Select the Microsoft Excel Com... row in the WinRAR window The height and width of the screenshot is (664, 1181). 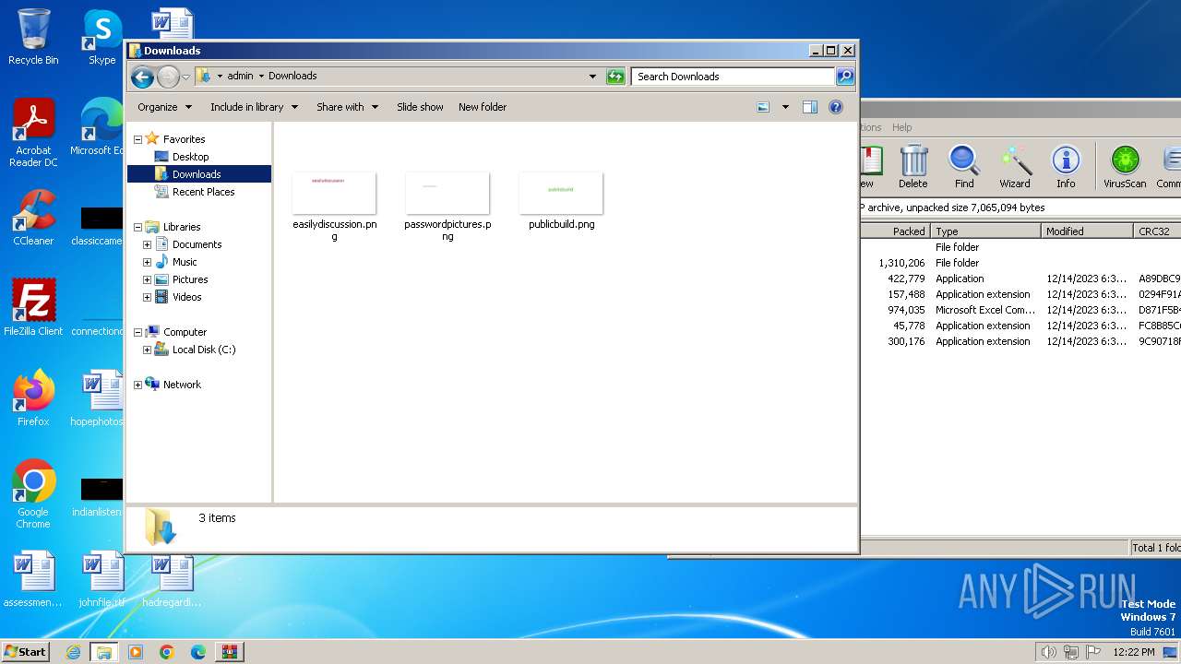(x=1020, y=310)
